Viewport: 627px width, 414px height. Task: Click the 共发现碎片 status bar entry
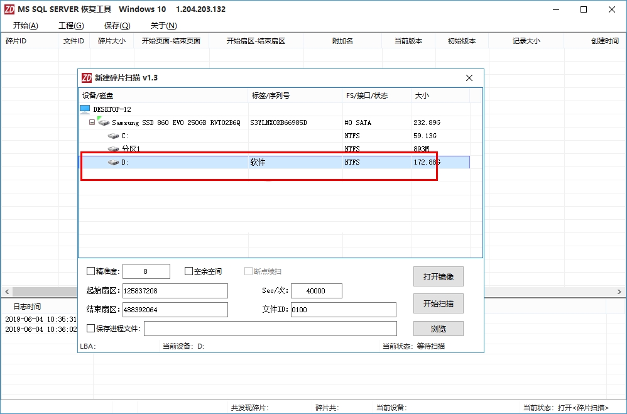[249, 408]
